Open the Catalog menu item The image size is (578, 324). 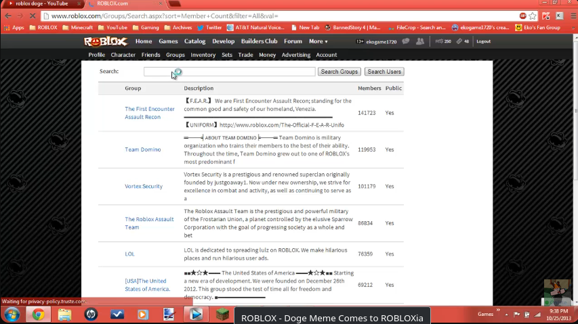tap(194, 41)
